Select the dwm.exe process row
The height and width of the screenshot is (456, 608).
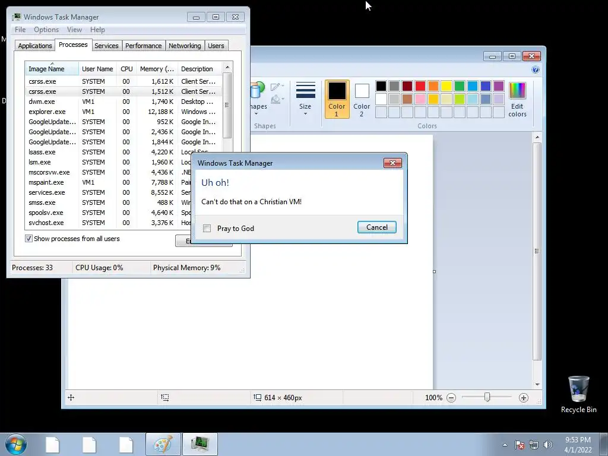[x=123, y=102]
